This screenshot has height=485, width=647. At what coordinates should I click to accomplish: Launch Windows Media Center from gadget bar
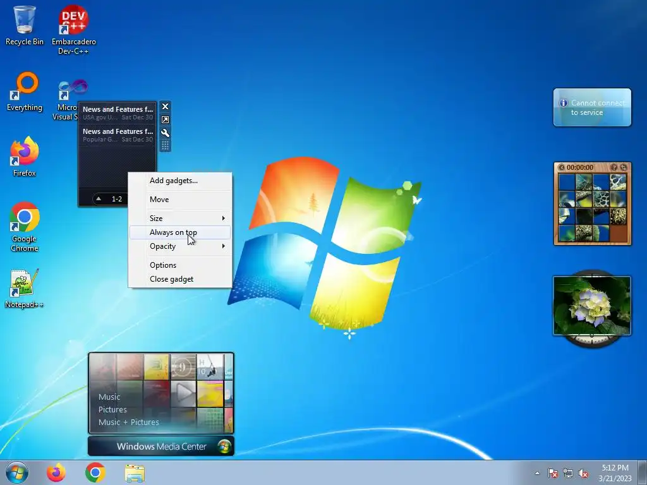pos(161,446)
